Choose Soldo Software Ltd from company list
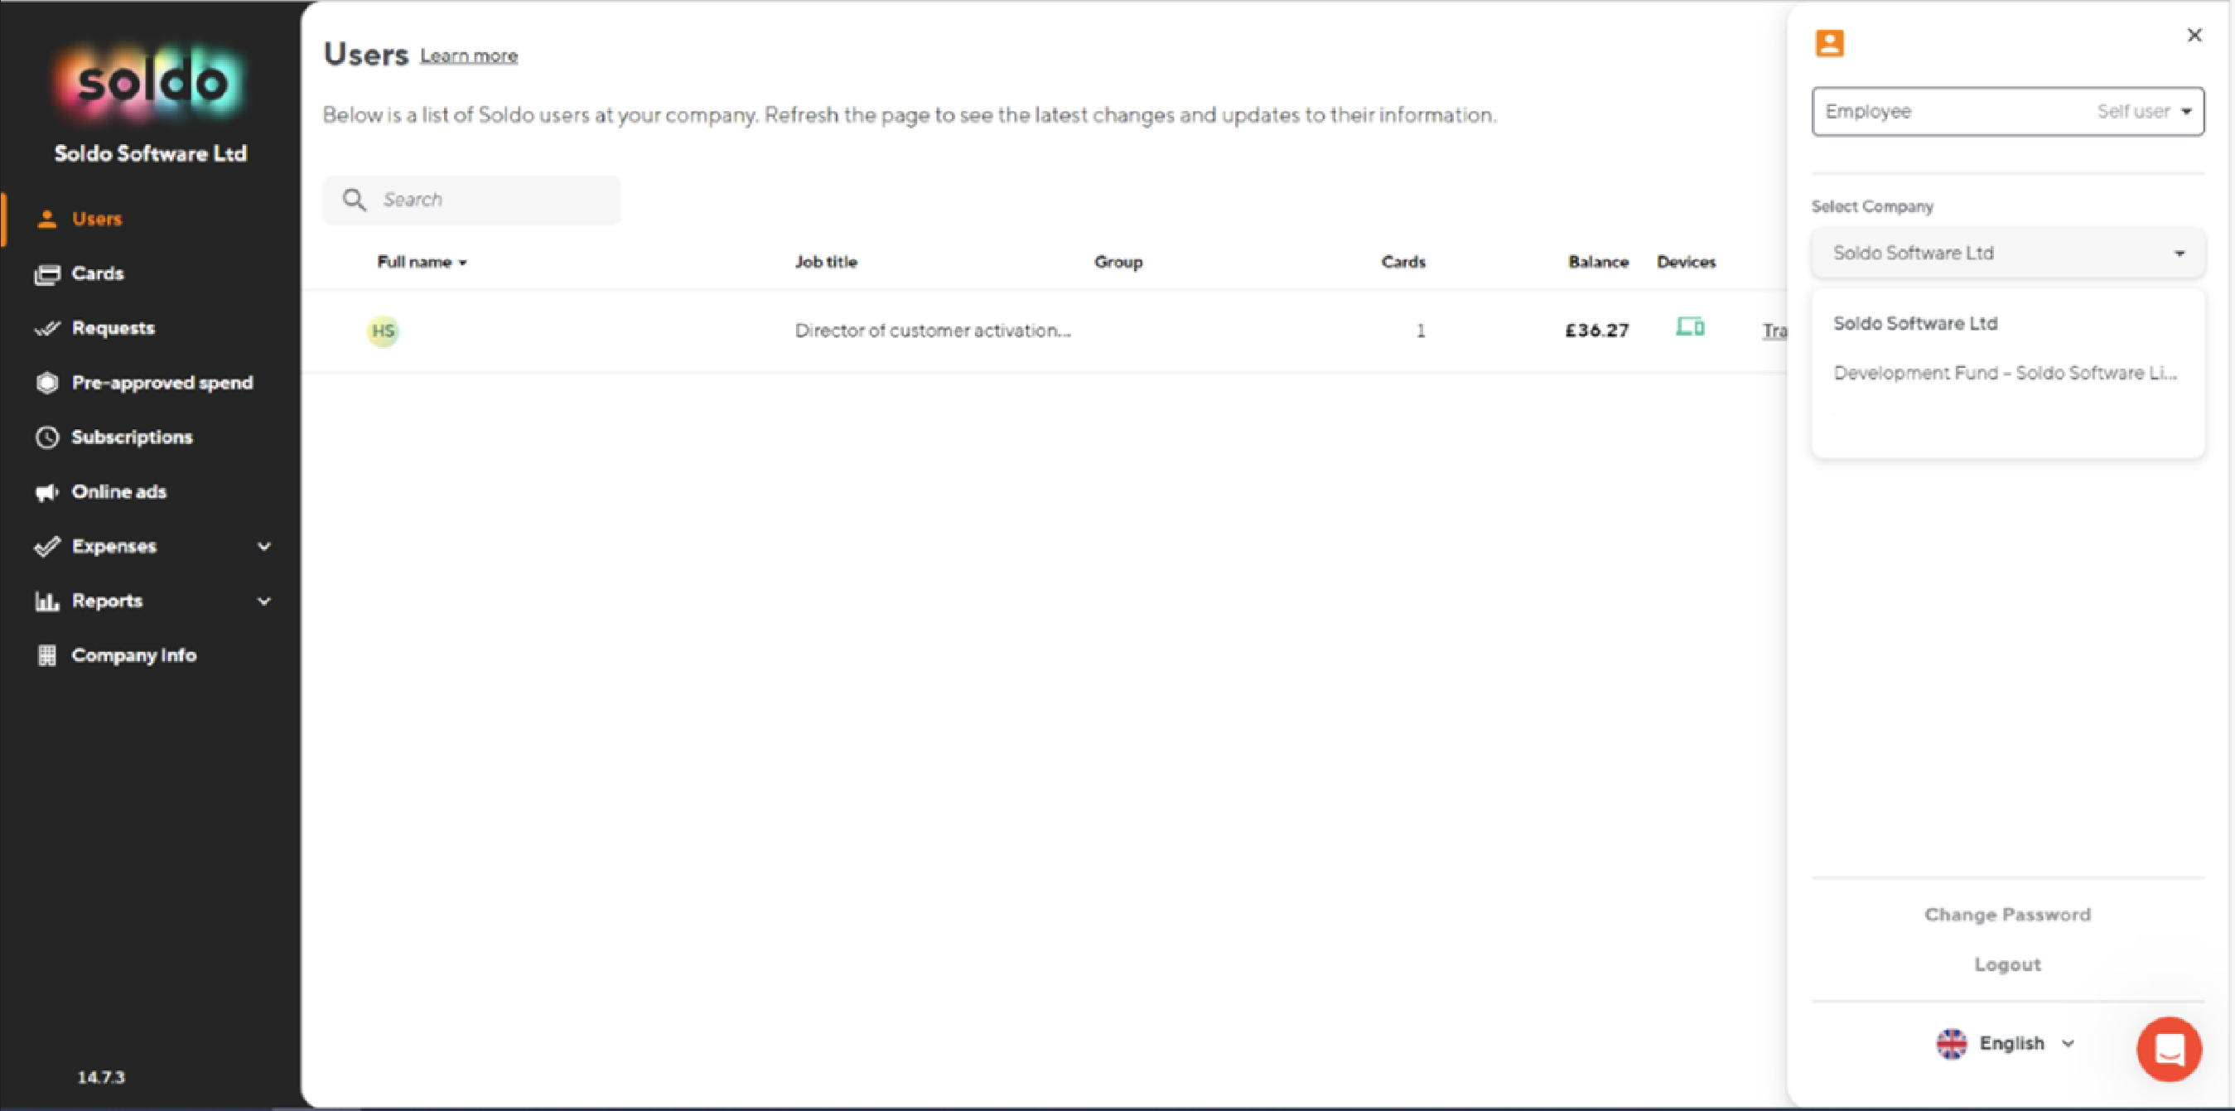 [x=1915, y=324]
